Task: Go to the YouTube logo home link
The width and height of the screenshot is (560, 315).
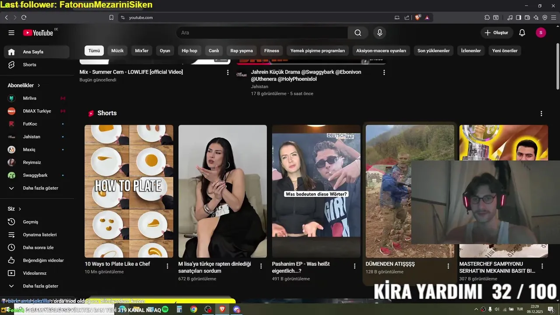Action: coord(38,33)
